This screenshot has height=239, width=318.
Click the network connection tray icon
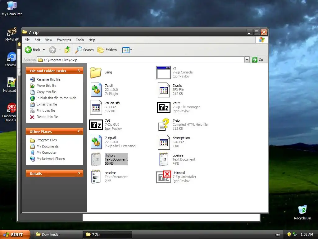pos(295,234)
